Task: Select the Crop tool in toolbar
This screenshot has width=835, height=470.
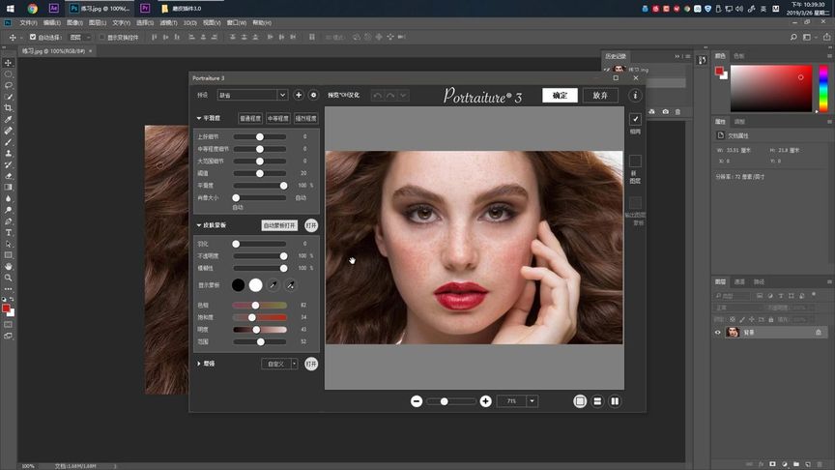Action: (9, 107)
